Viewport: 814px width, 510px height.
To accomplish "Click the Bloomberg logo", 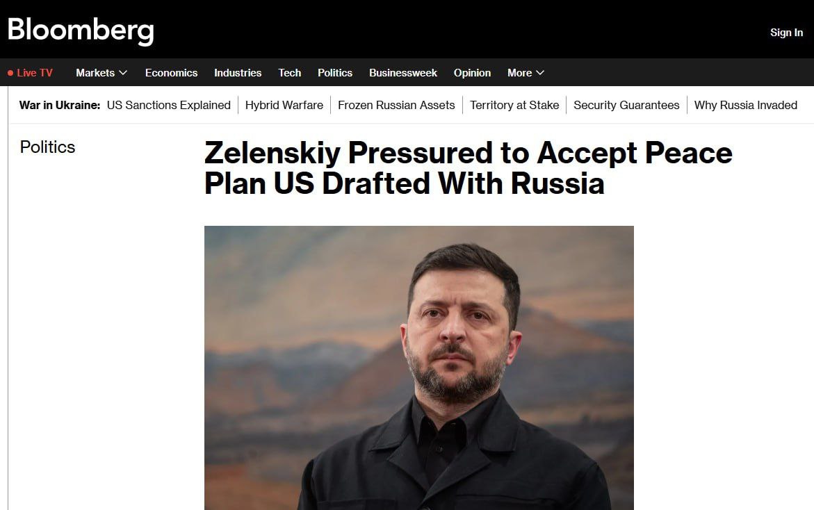I will (x=81, y=31).
